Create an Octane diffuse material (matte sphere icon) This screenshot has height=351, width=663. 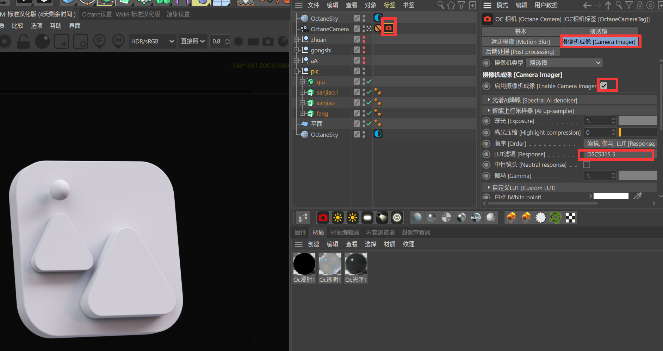tap(417, 218)
